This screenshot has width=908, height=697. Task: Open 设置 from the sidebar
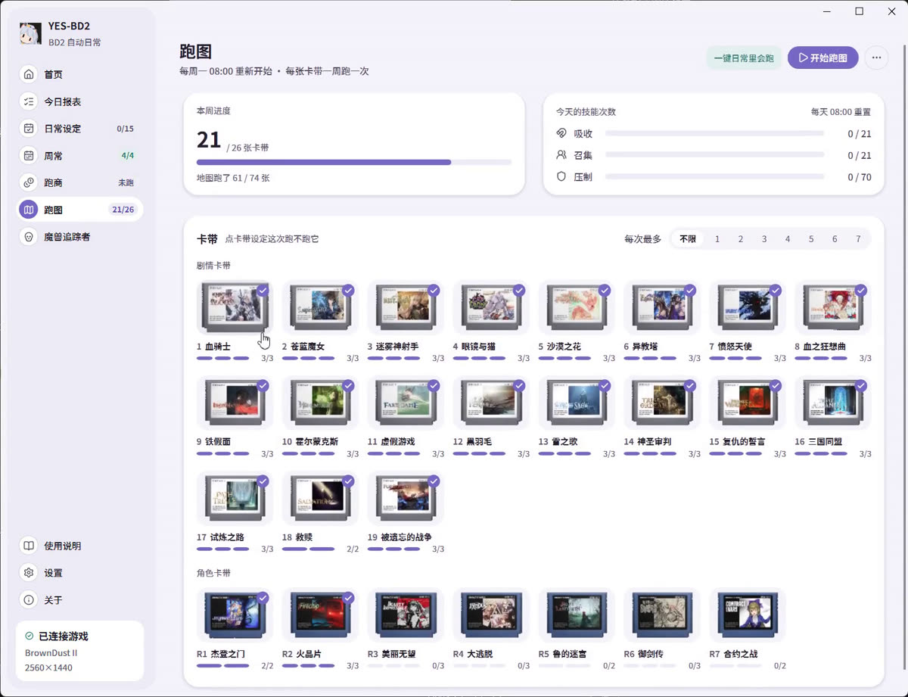(x=80, y=573)
